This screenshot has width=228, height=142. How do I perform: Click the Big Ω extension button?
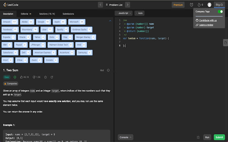pos(219,5)
